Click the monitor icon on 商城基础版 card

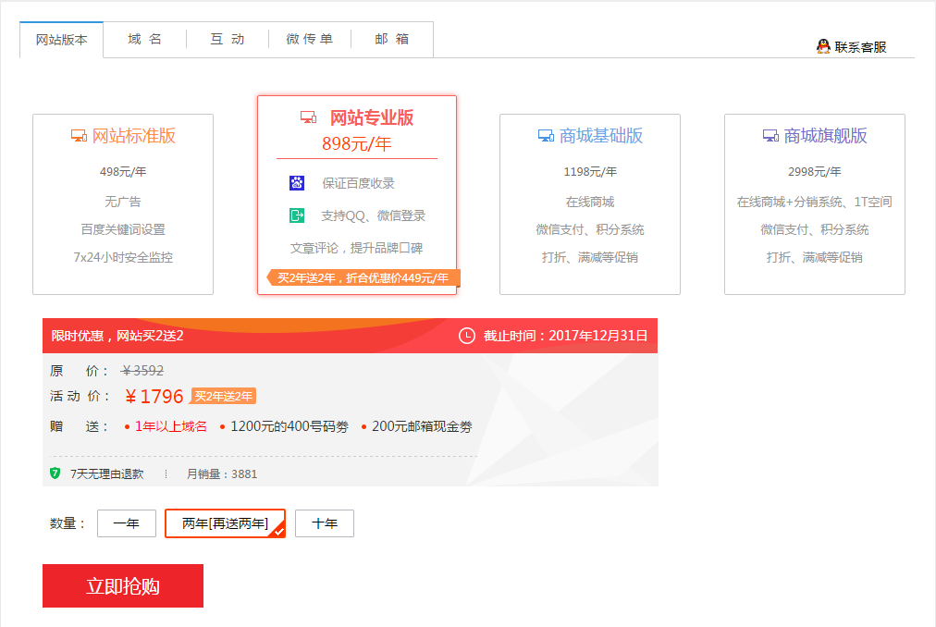coord(546,135)
